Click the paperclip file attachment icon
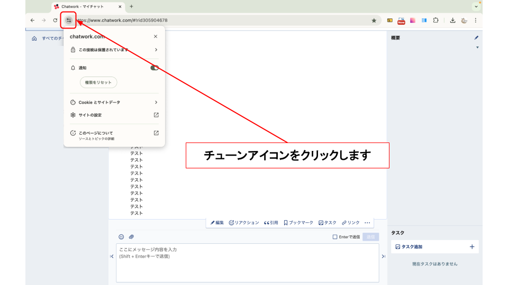The width and height of the screenshot is (508, 285). (131, 237)
